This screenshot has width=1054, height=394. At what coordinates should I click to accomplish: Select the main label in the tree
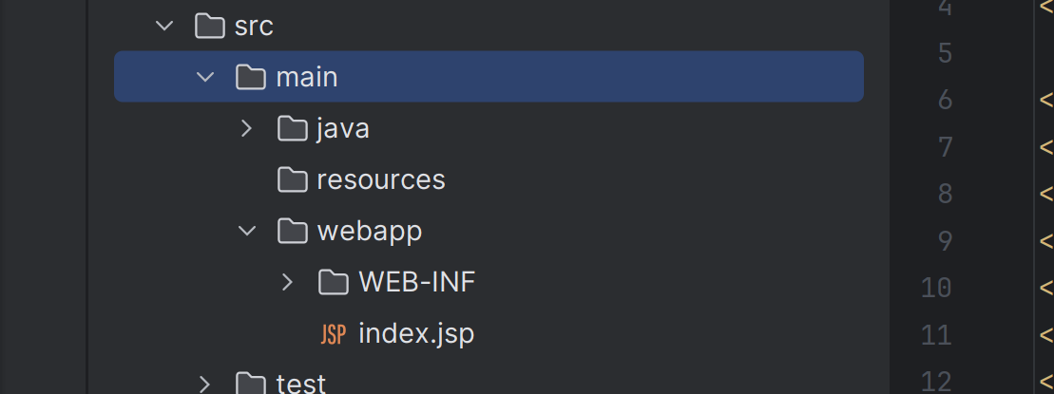pyautogui.click(x=307, y=77)
